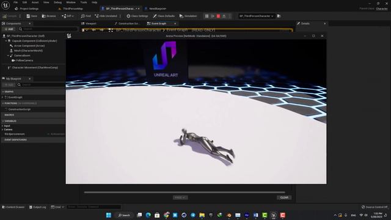The height and width of the screenshot is (220, 391).
Task: Collapse the Functions section
Action: coord(3,103)
